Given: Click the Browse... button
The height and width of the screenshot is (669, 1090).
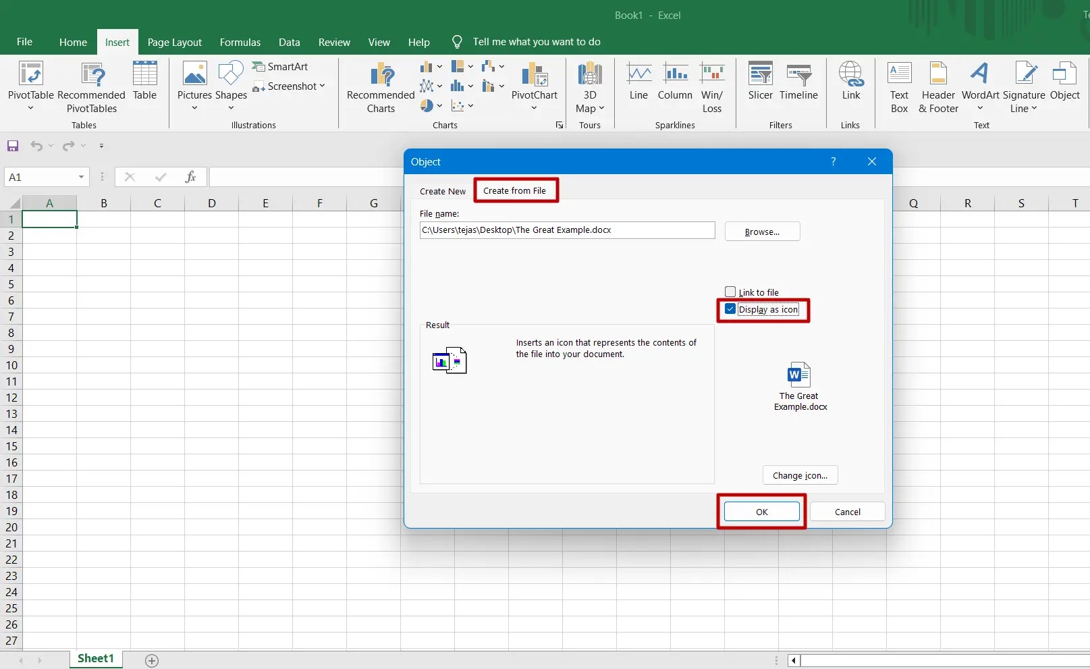Looking at the screenshot, I should tap(762, 232).
